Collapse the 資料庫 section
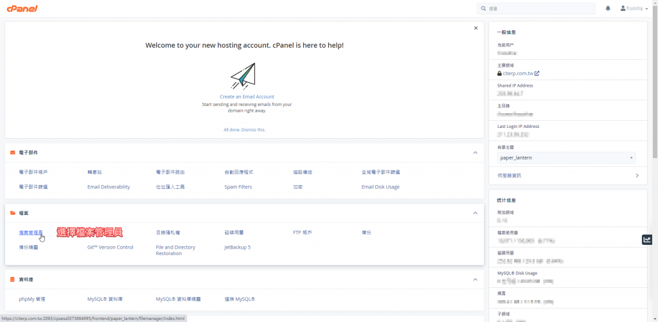 coord(475,280)
